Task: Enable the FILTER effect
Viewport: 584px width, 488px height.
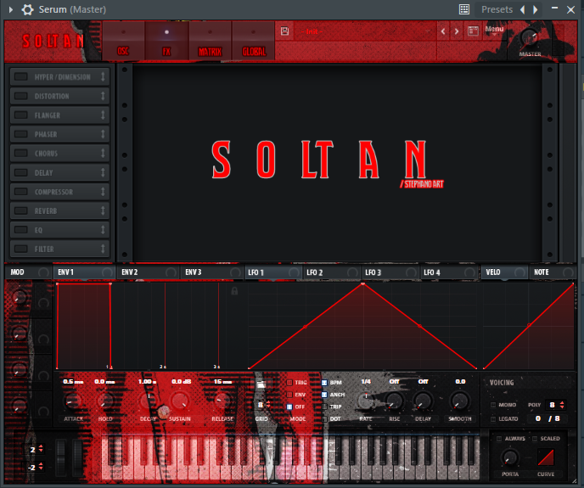Action: (21, 249)
